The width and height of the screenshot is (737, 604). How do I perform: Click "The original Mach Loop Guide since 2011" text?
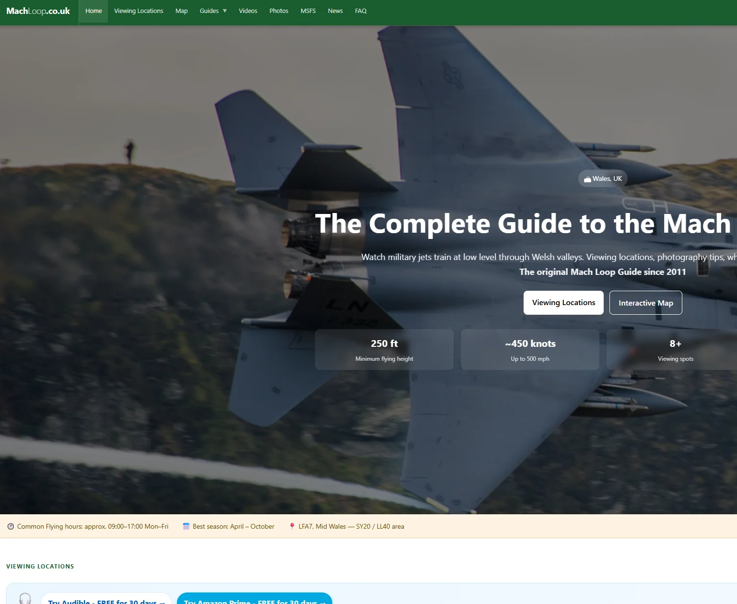coord(603,272)
